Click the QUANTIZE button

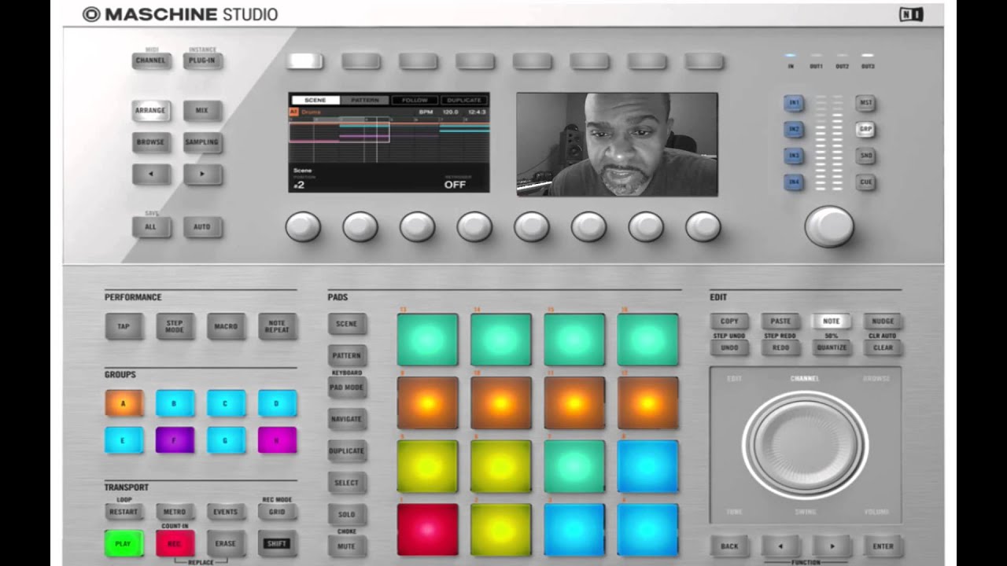click(832, 347)
